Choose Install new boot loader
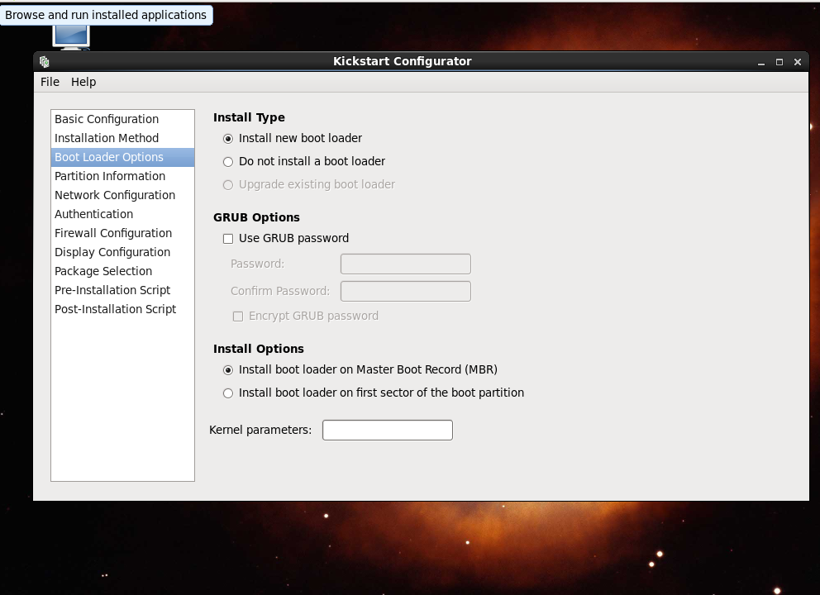820x595 pixels. (228, 139)
